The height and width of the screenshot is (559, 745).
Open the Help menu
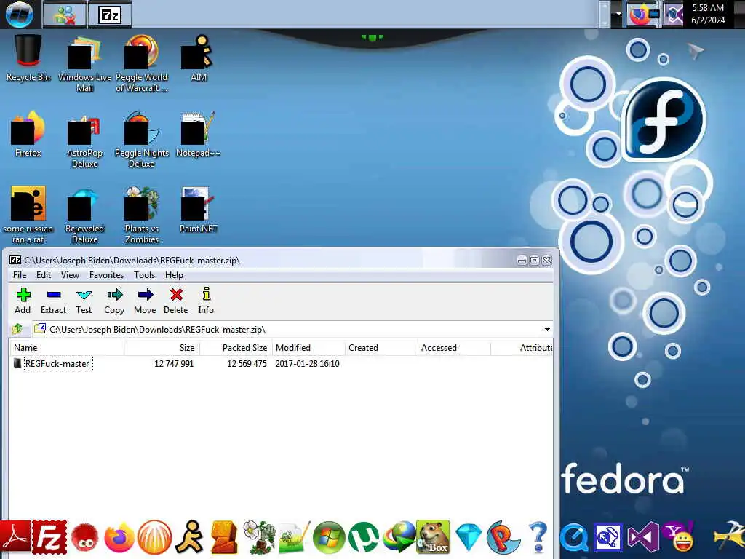coord(174,275)
